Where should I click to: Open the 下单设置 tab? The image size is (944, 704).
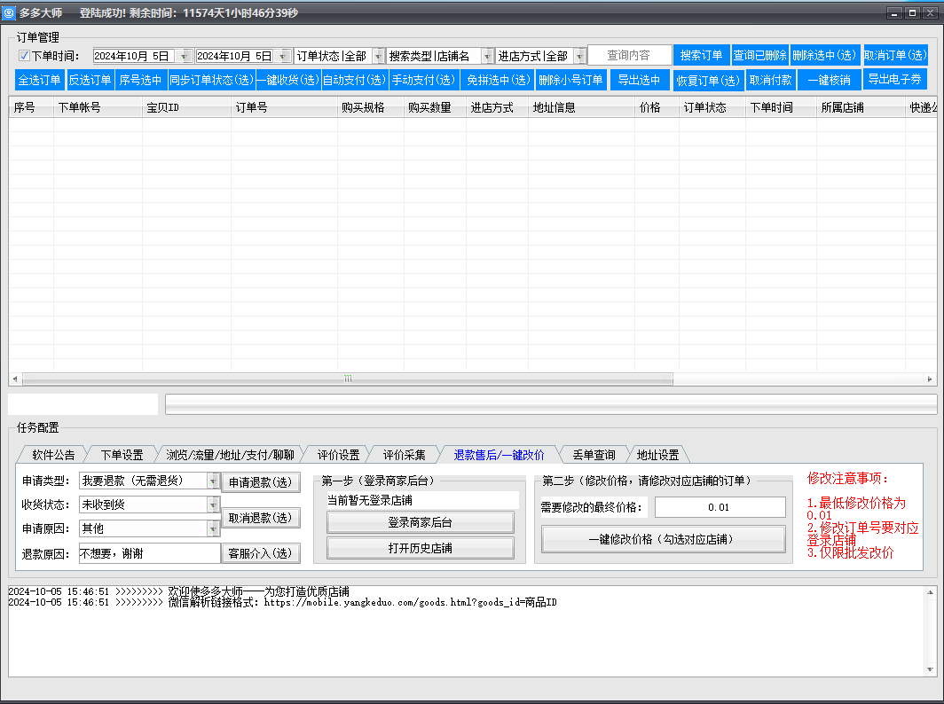pyautogui.click(x=122, y=455)
